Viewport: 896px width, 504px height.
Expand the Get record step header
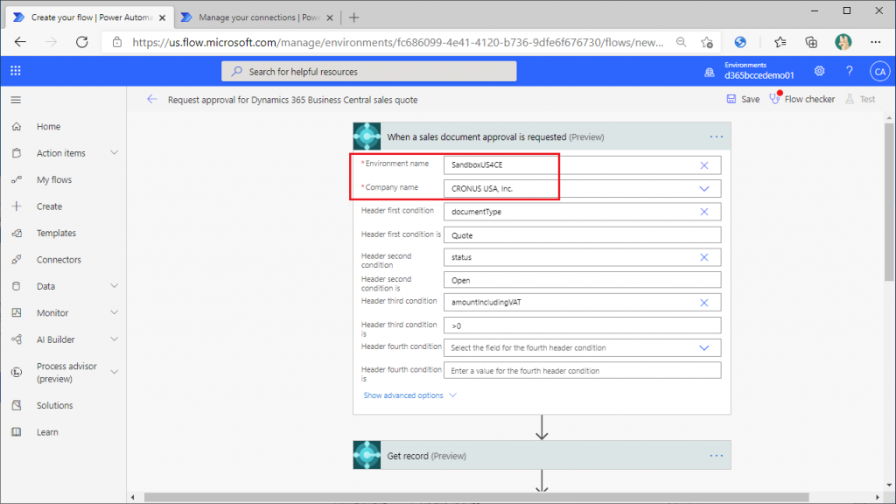coord(542,455)
